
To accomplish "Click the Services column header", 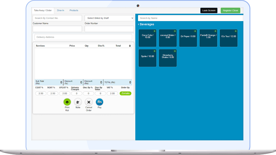I will (40, 46).
